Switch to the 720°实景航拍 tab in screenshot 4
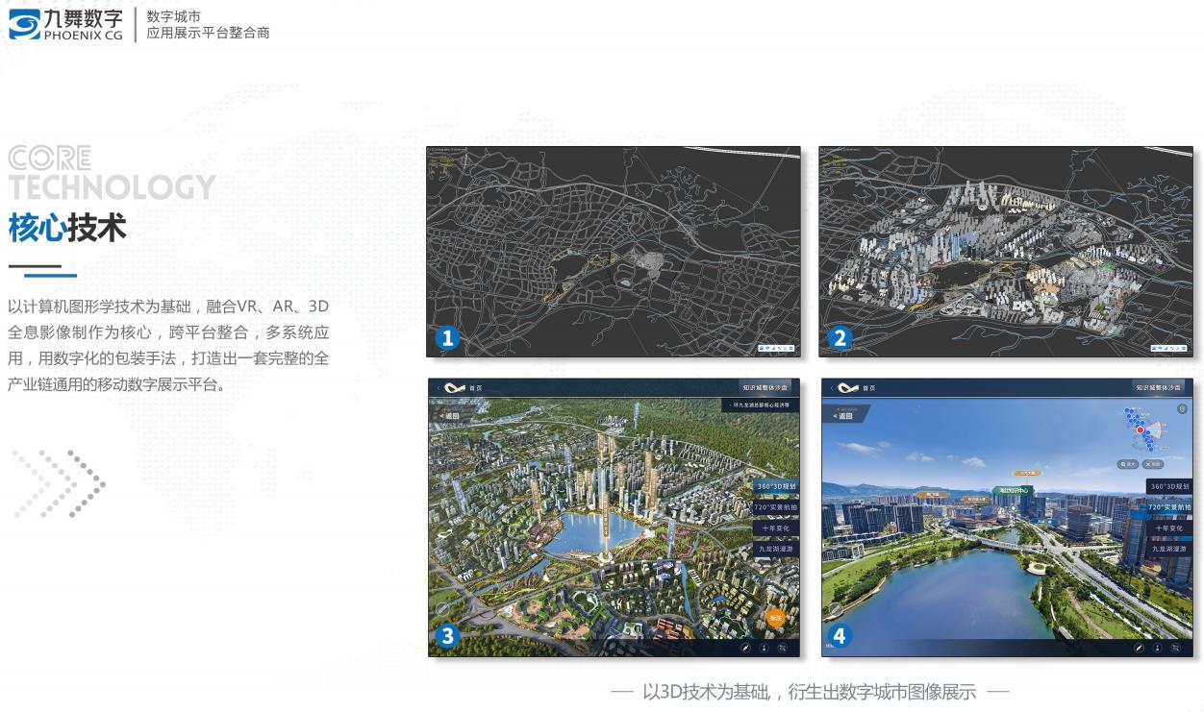Viewport: 1204px width, 712px height. 1170,507
